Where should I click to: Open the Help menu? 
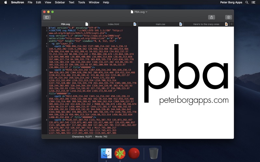pyautogui.click(x=106, y=2)
